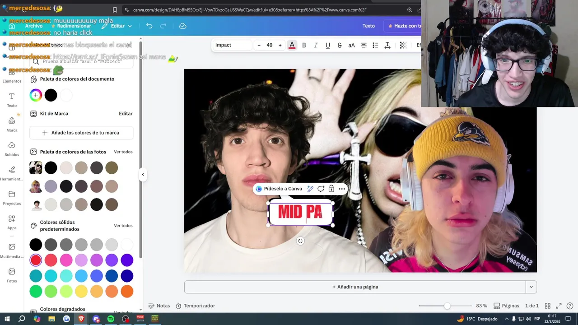Redo the last action
This screenshot has width=578, height=325.
163,26
